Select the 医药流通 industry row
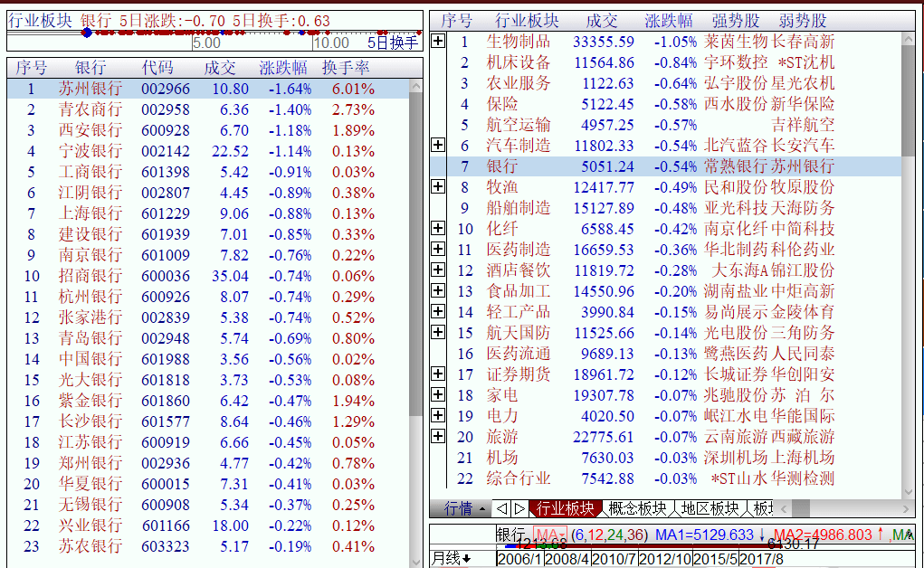 (x=666, y=354)
